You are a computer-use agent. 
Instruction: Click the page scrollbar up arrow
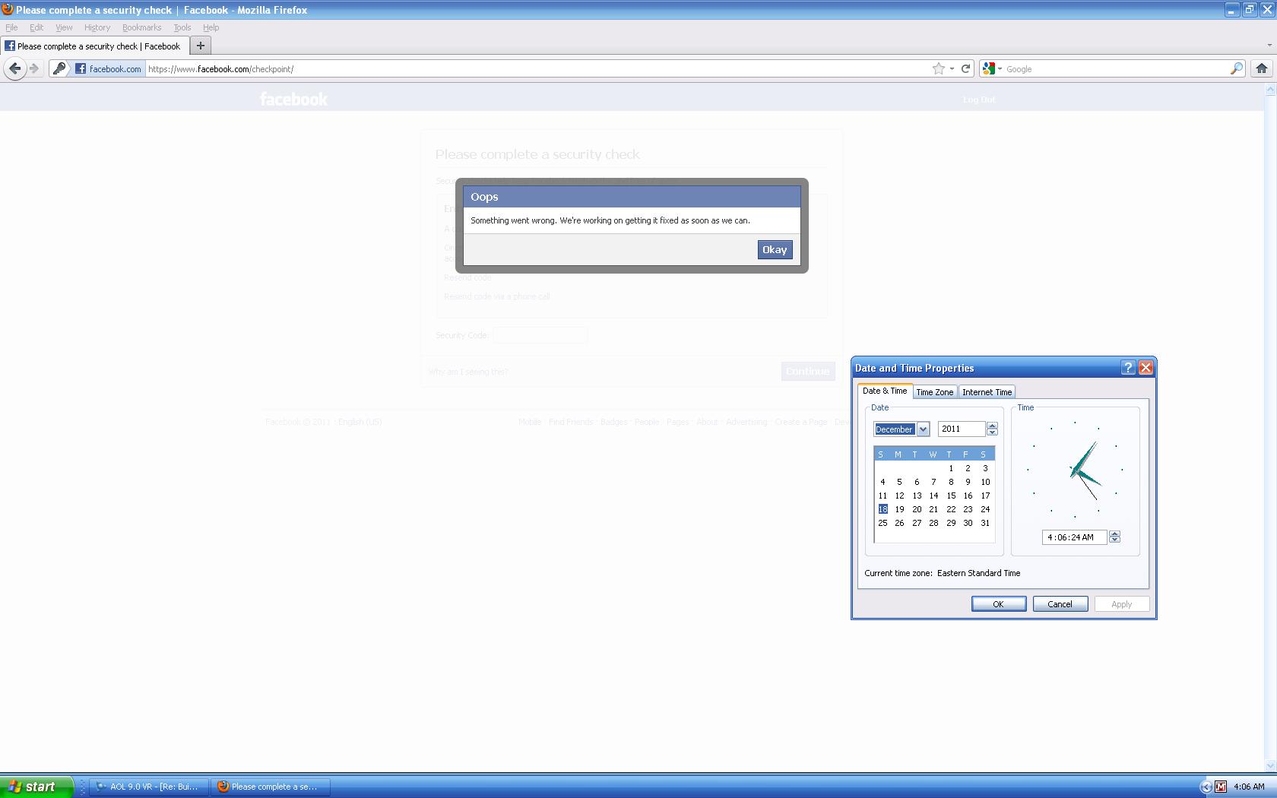pos(1270,90)
